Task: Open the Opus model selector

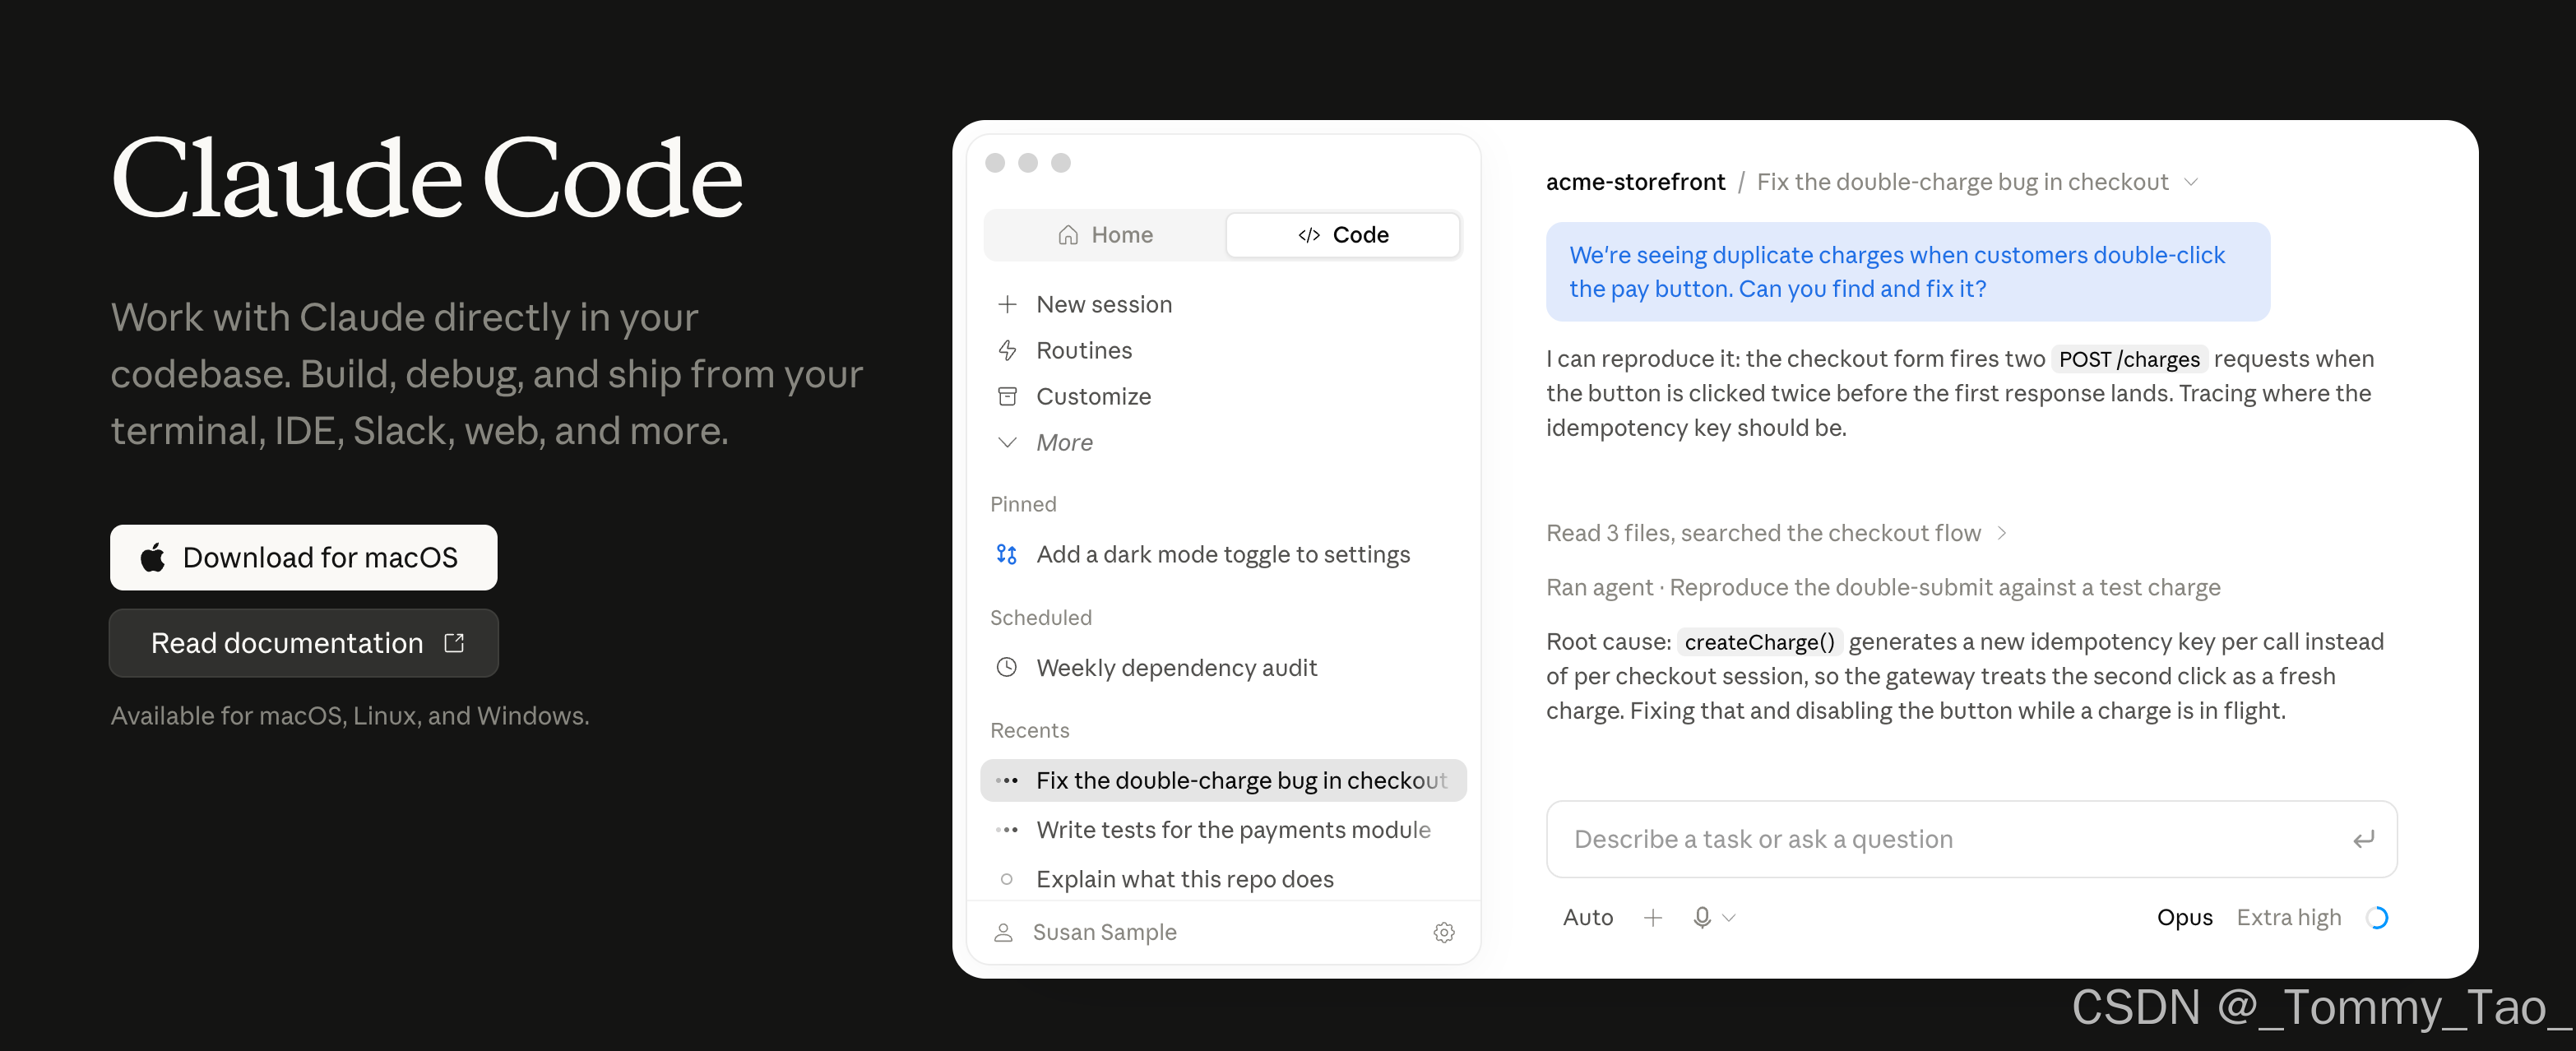Action: (x=2184, y=917)
